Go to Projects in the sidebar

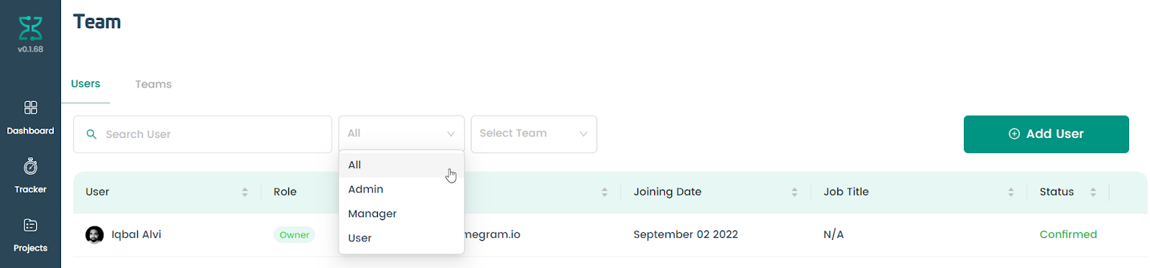coord(30,235)
